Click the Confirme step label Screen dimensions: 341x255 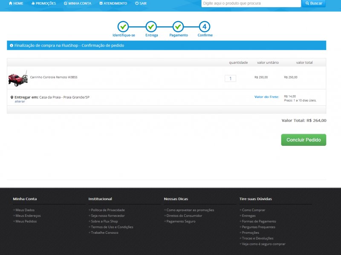(205, 35)
